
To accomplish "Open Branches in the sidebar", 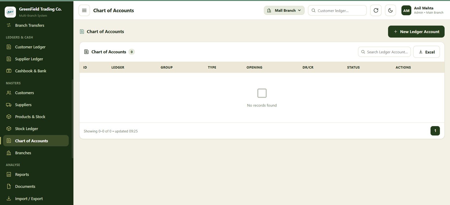I will [x=36, y=153].
